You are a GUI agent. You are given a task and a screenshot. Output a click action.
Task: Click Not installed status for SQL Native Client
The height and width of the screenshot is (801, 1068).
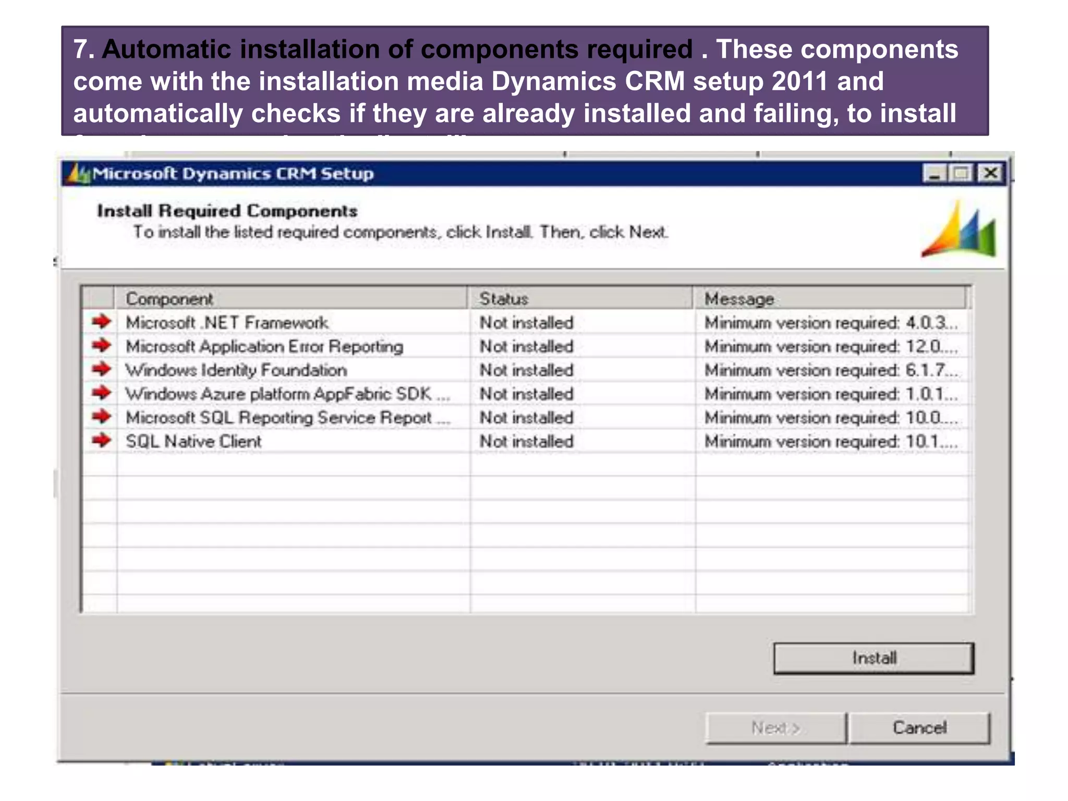coord(526,441)
